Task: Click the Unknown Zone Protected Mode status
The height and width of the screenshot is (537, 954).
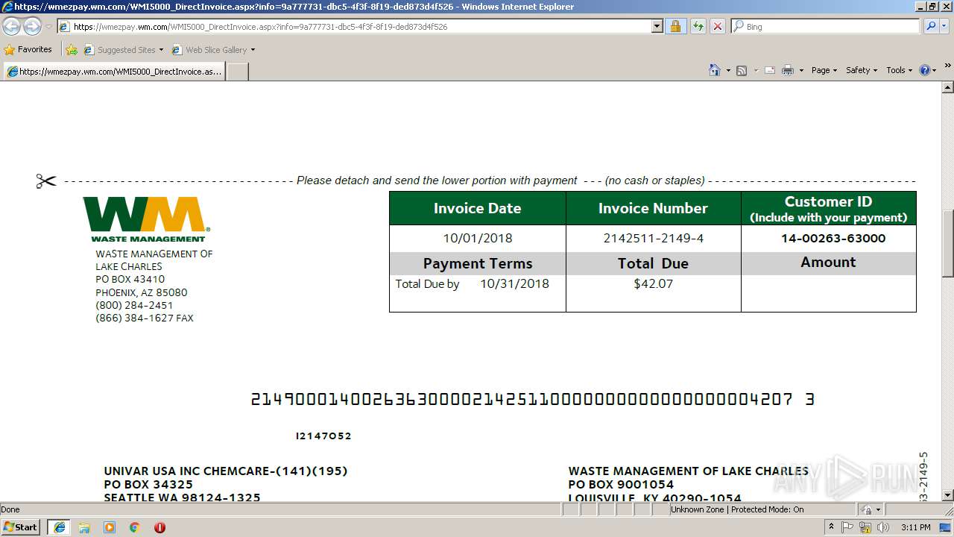Action: click(737, 509)
